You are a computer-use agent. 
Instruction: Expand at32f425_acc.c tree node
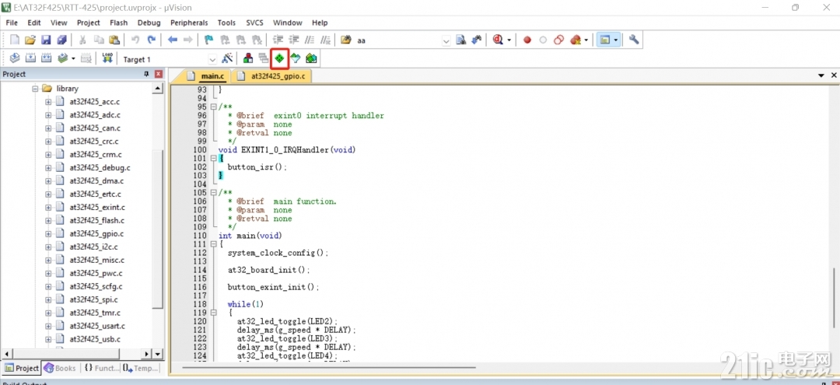coord(49,102)
